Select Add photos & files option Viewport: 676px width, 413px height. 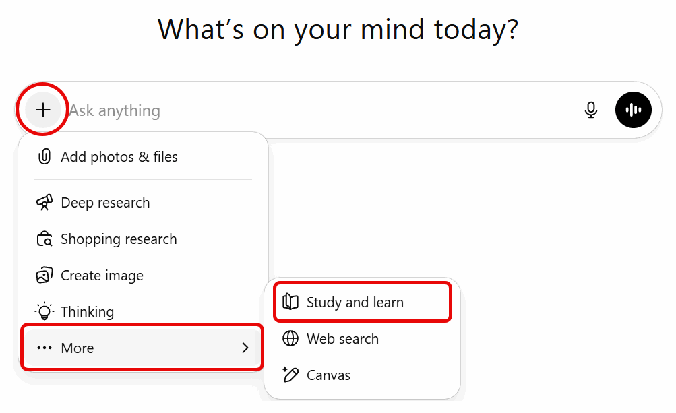(x=119, y=157)
